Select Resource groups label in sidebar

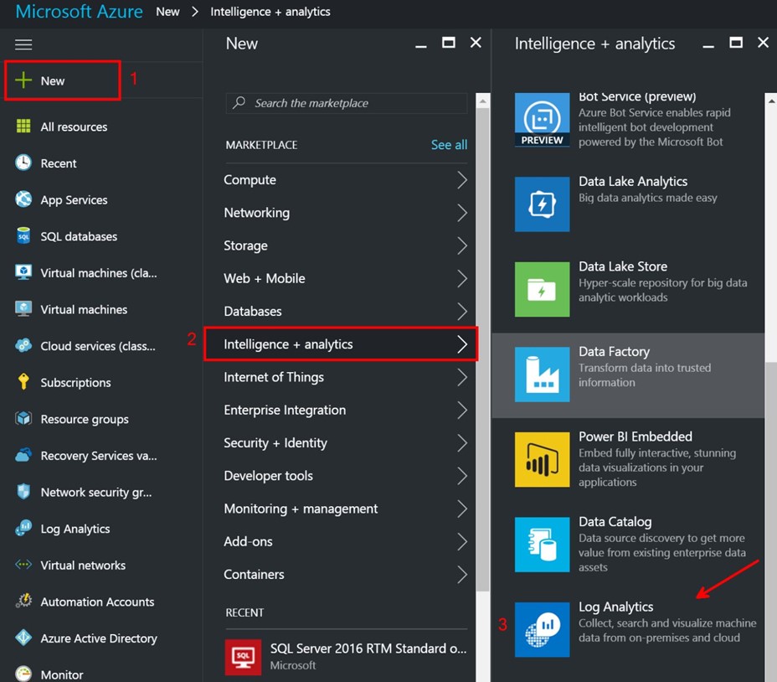[x=85, y=419]
